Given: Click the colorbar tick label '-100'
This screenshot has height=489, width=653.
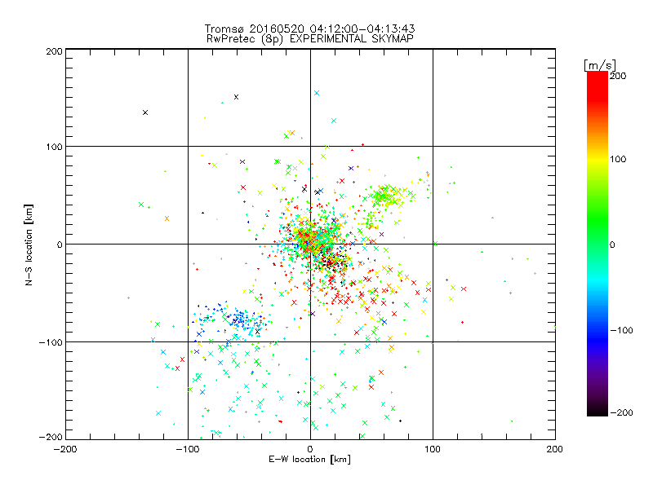Looking at the screenshot, I should (x=621, y=330).
